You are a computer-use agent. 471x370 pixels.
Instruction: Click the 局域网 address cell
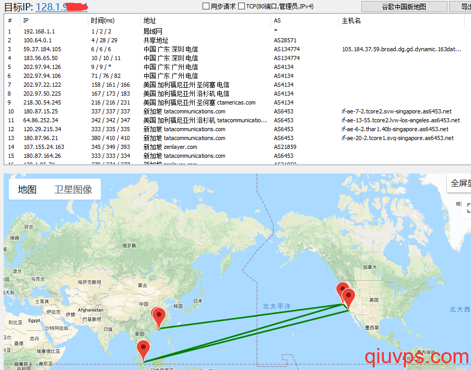153,31
